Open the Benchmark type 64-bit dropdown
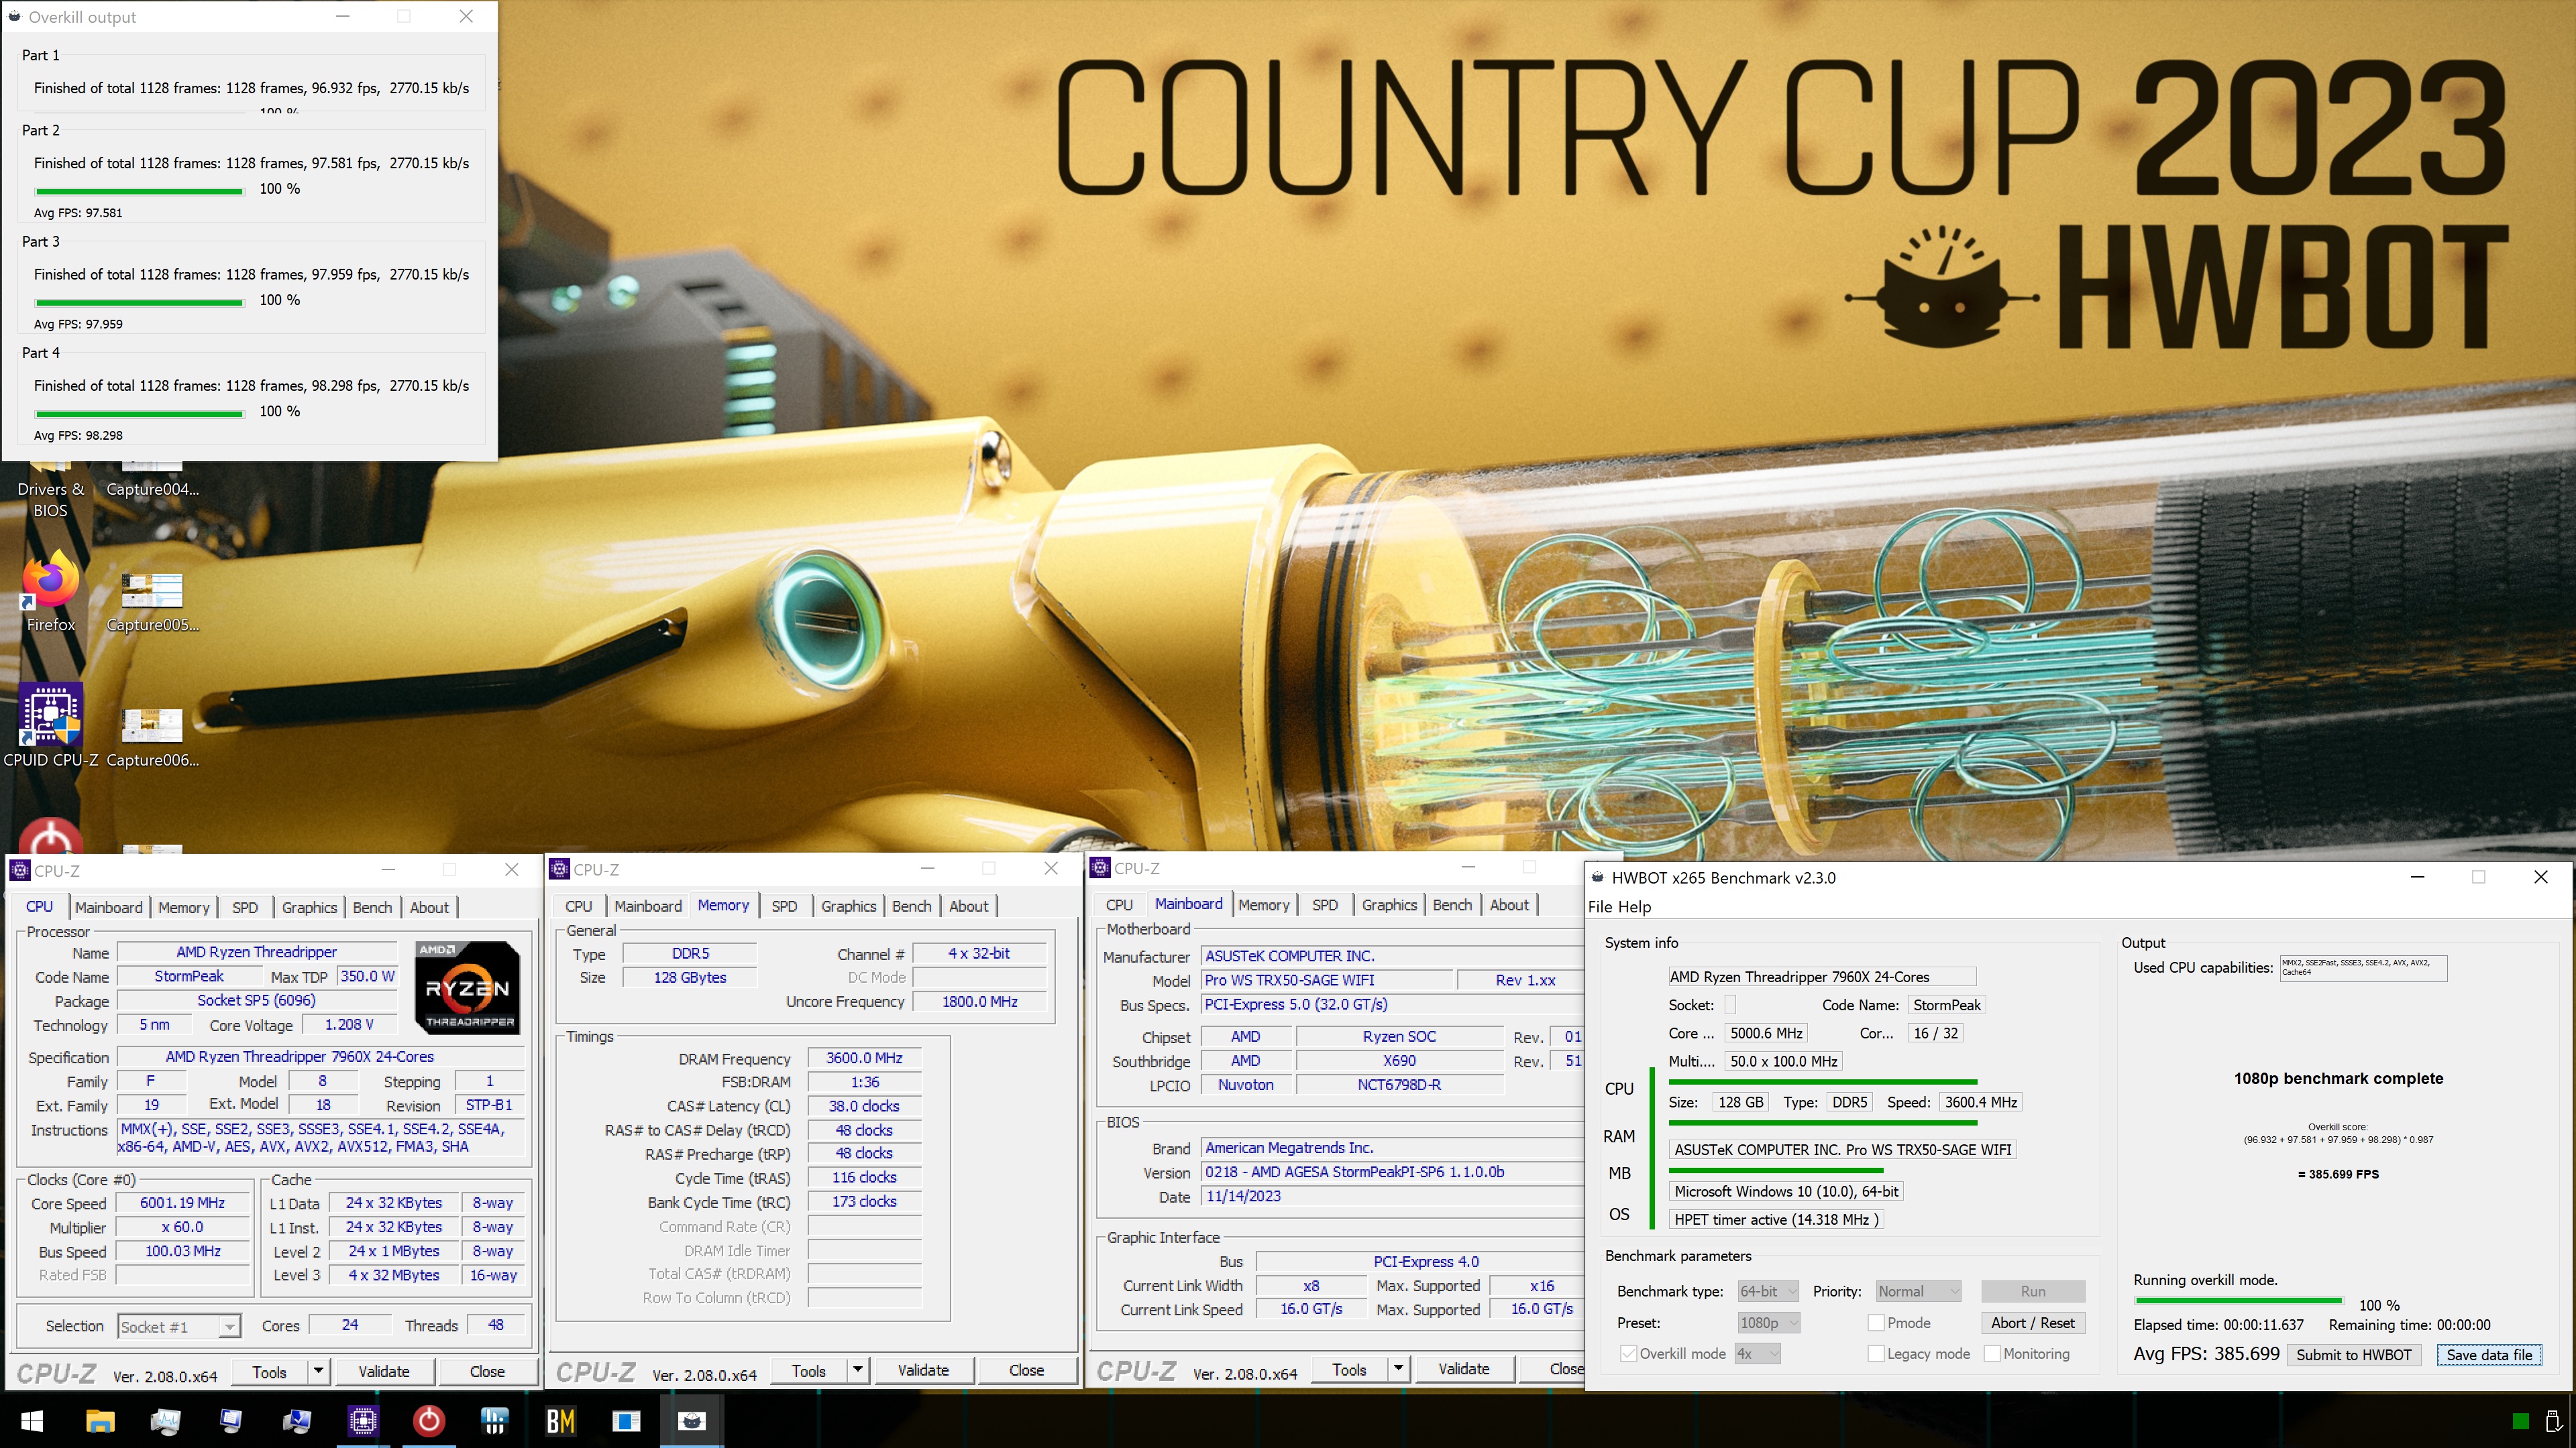Image resolution: width=2576 pixels, height=1448 pixels. (x=1767, y=1291)
